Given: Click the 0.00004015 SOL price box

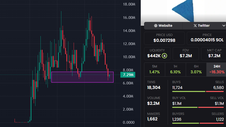Looking at the screenshot, I should 207,38.
